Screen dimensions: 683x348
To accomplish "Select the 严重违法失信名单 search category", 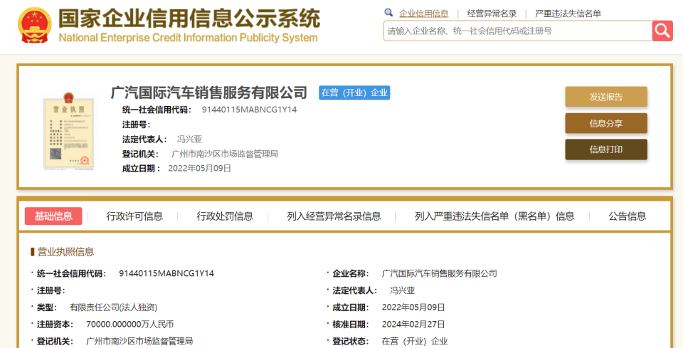I will [x=568, y=14].
